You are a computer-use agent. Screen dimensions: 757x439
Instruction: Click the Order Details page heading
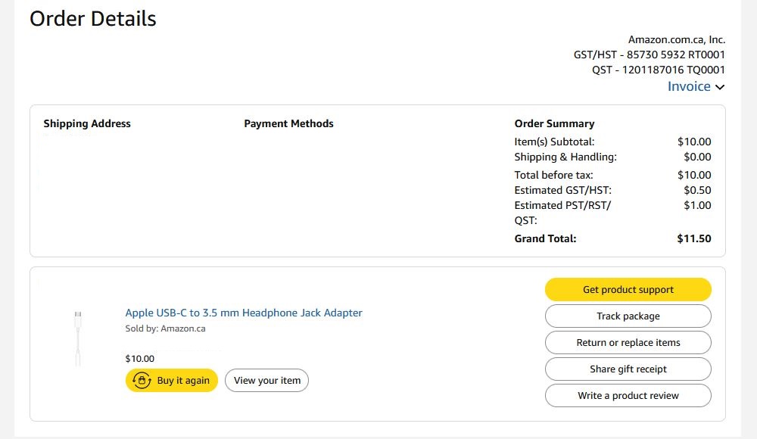tap(93, 19)
